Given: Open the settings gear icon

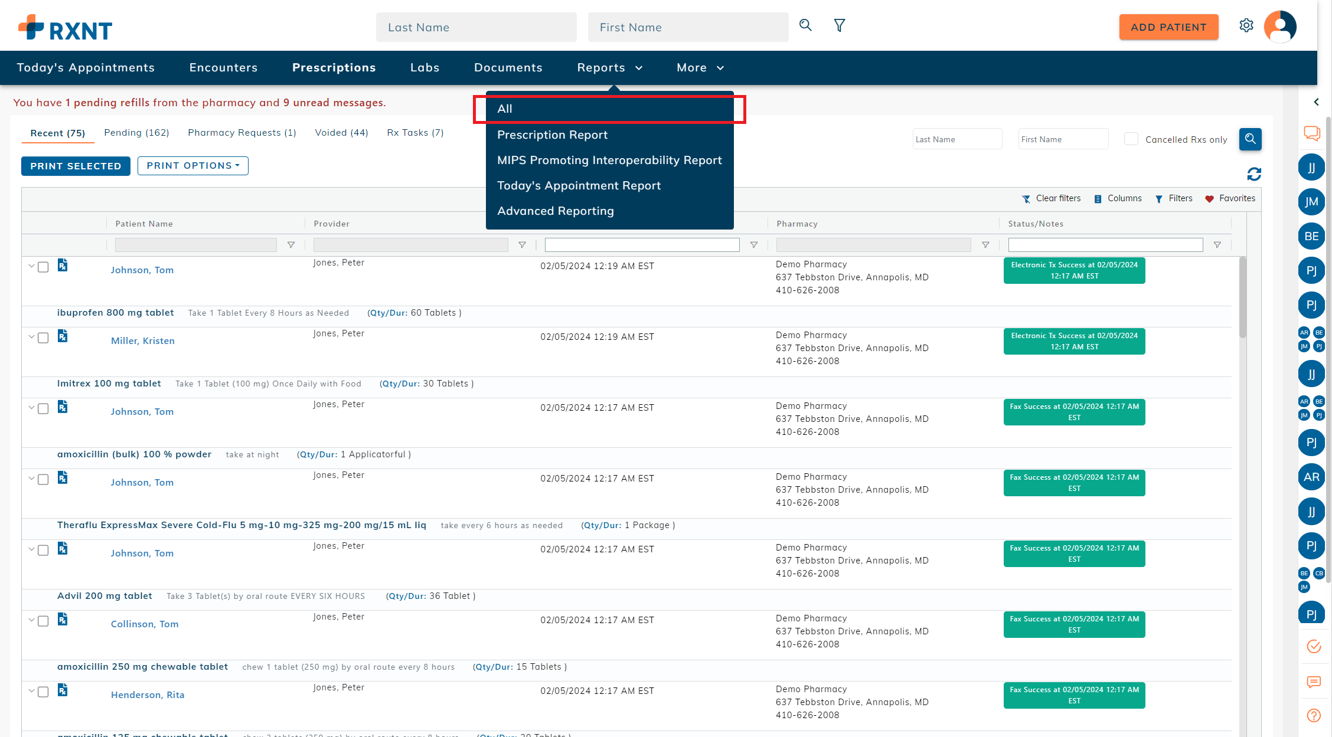Looking at the screenshot, I should (1246, 26).
